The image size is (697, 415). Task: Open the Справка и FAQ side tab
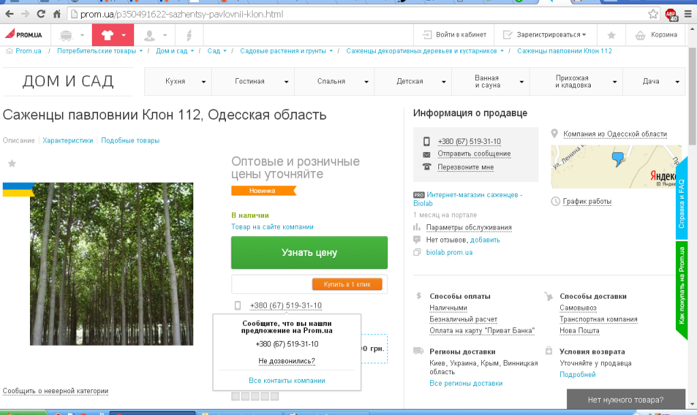(681, 198)
